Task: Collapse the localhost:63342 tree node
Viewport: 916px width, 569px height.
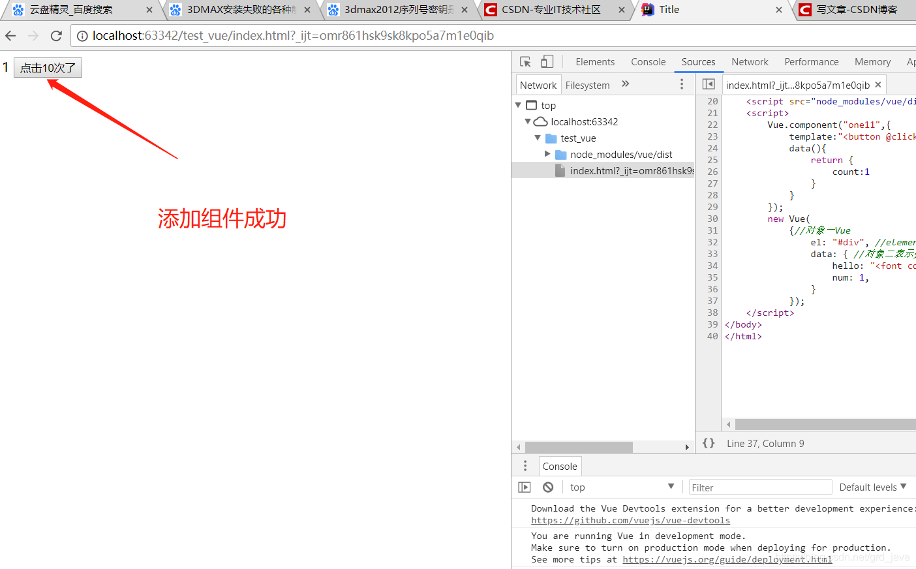Action: pyautogui.click(x=528, y=121)
